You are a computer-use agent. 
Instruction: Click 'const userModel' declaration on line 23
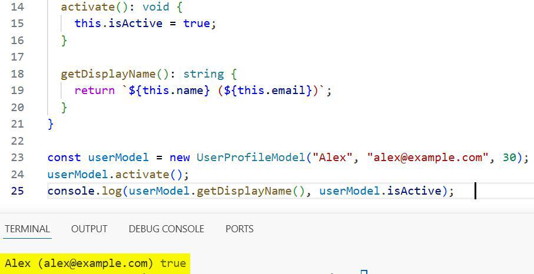(98, 158)
